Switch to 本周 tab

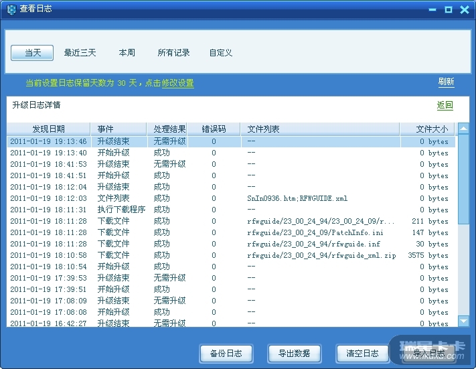127,53
